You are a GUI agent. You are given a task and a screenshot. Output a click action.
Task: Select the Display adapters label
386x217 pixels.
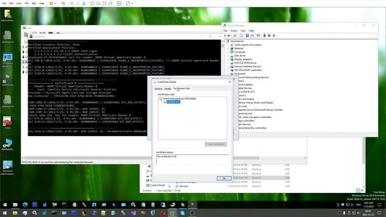coord(243,59)
